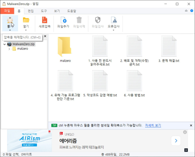Expand the malzero tree folder
This screenshot has height=157, width=195.
(x=9, y=49)
